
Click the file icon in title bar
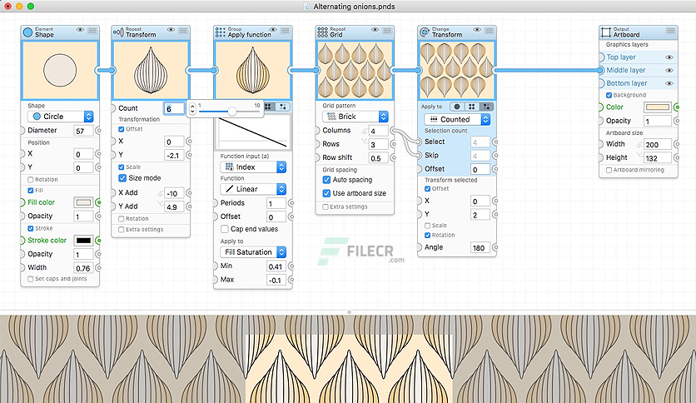click(306, 6)
